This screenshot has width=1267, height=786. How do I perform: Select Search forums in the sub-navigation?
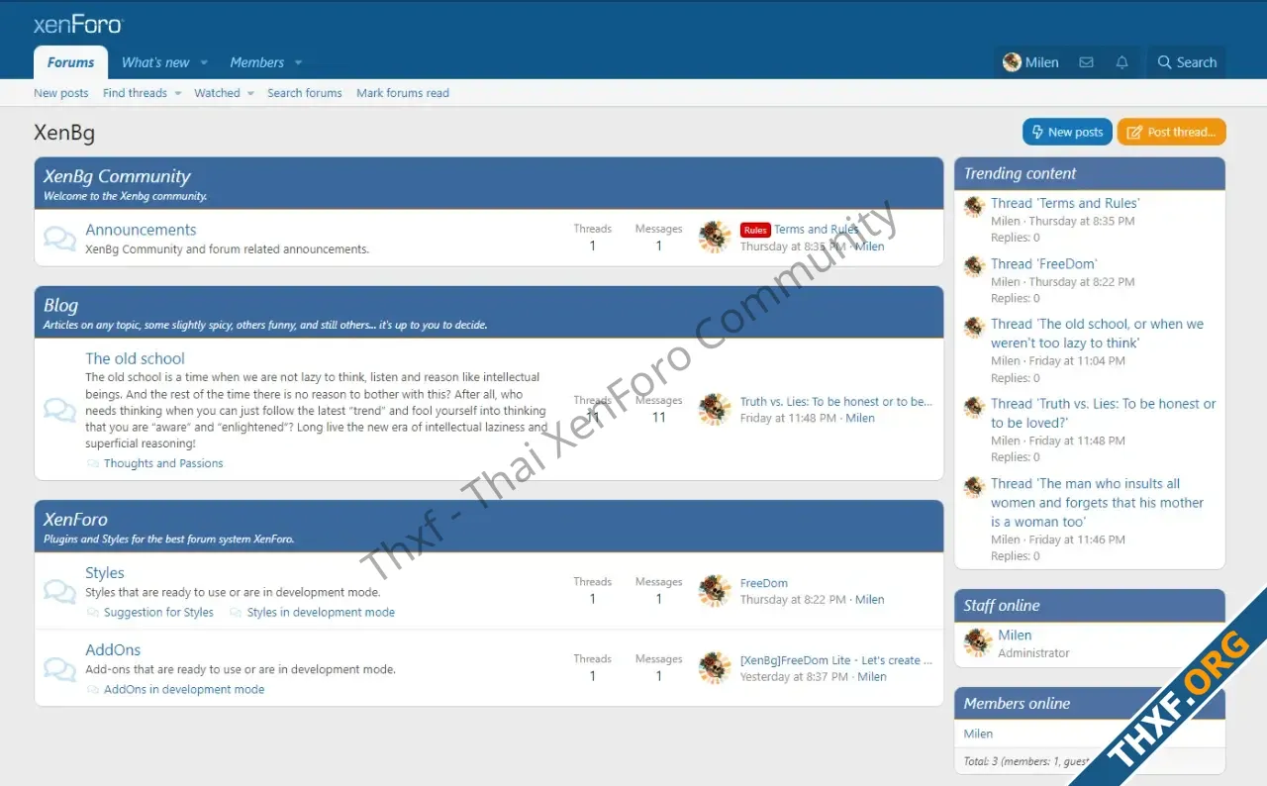305,93
